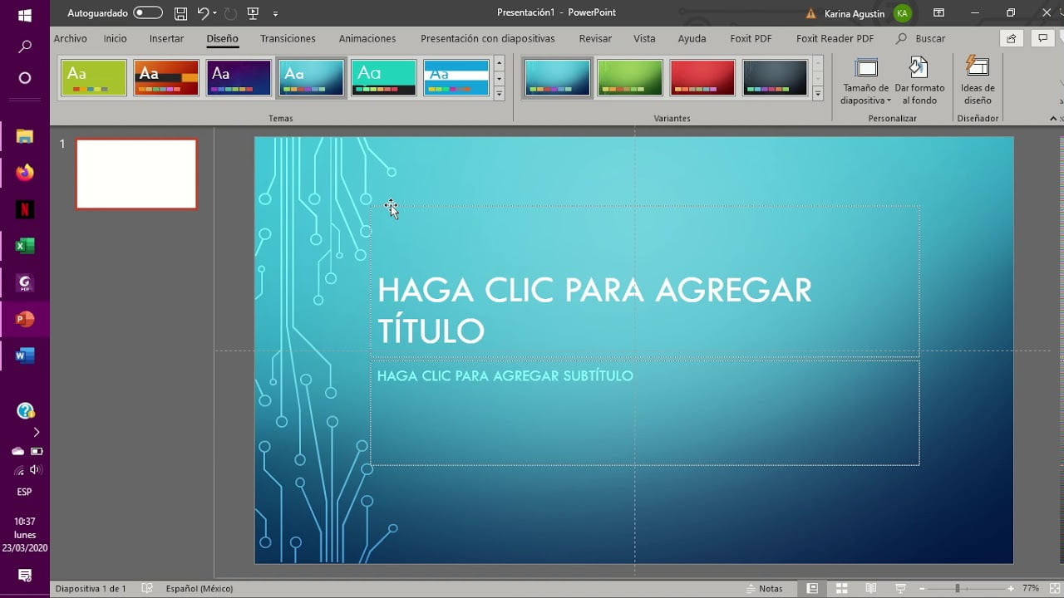Open the Foxit Reader PDF tab

pyautogui.click(x=835, y=38)
